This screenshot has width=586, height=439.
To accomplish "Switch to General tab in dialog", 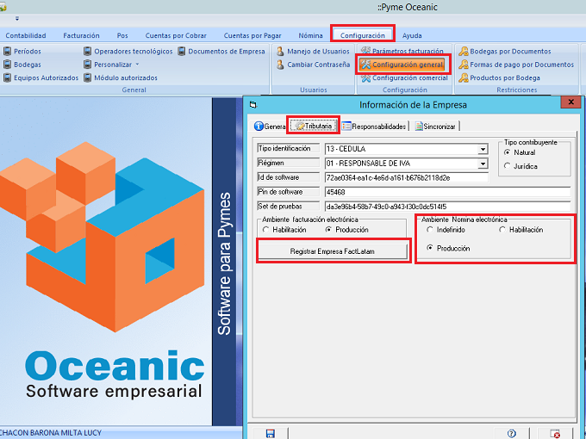I will point(270,127).
